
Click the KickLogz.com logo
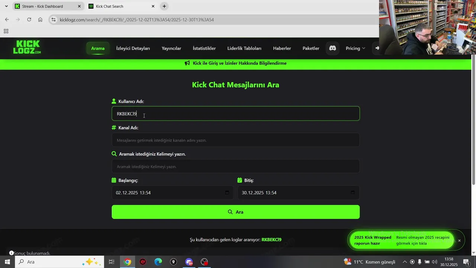click(x=27, y=47)
